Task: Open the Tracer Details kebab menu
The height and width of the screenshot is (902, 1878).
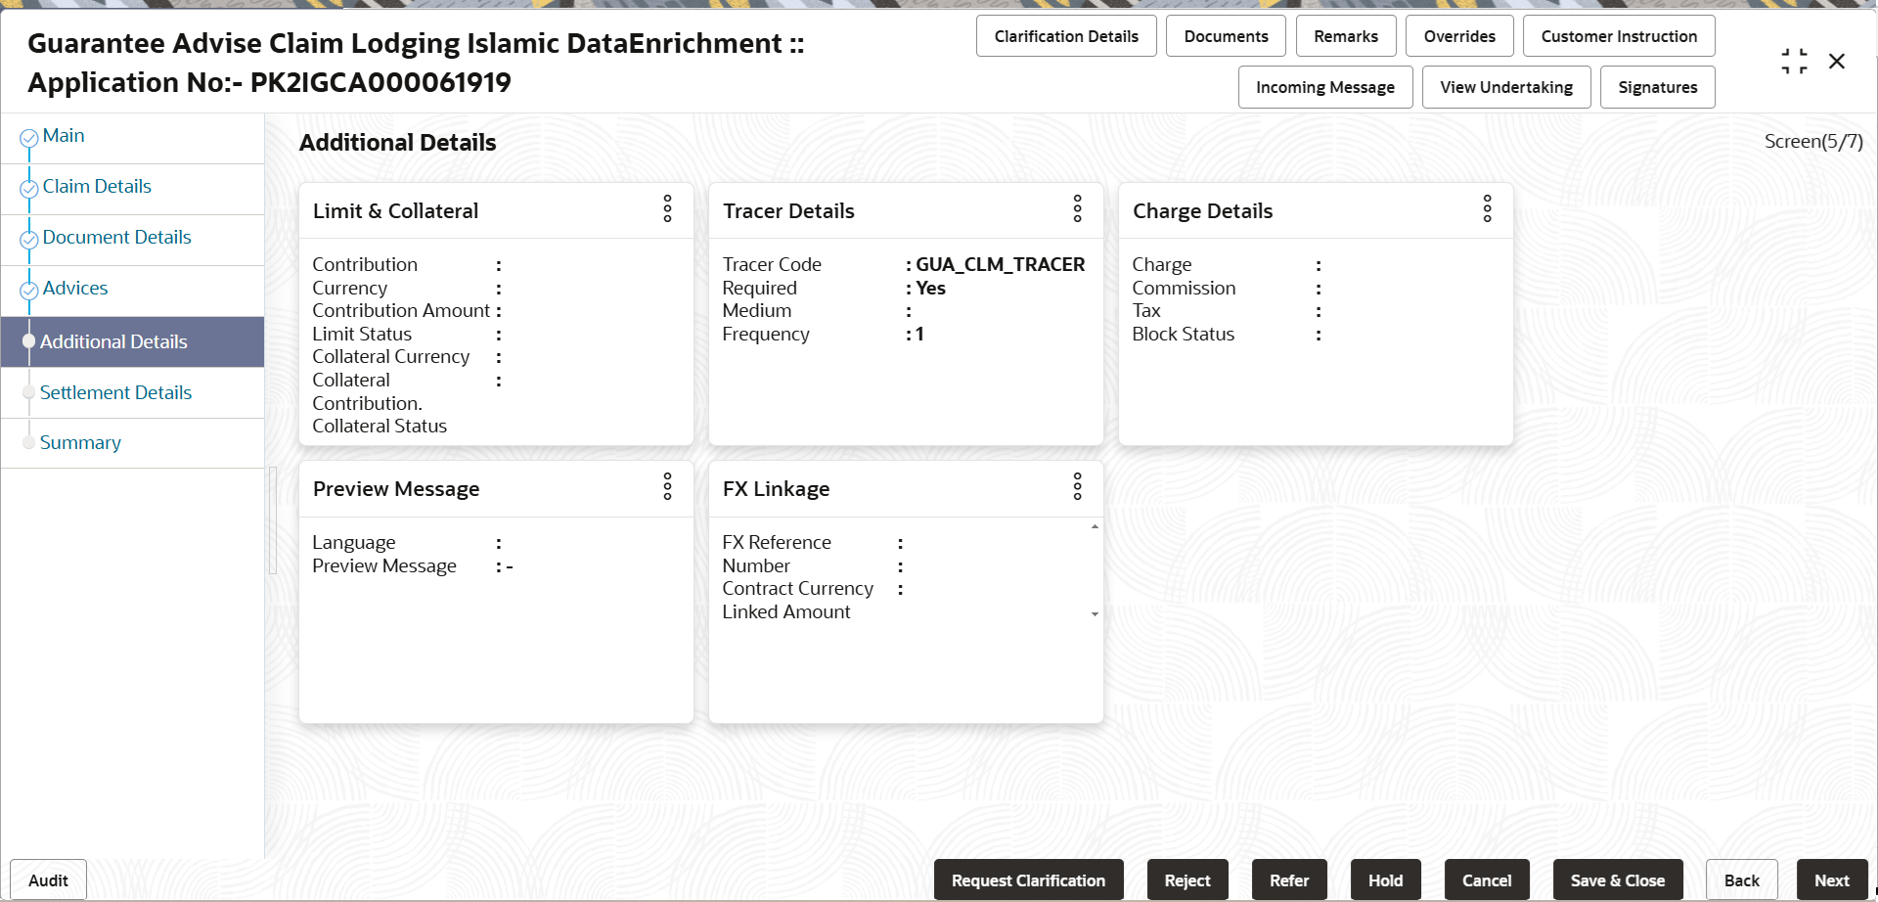Action: coord(1077,209)
